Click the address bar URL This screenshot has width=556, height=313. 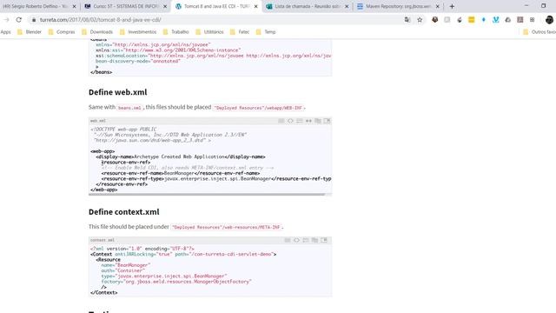(101, 20)
